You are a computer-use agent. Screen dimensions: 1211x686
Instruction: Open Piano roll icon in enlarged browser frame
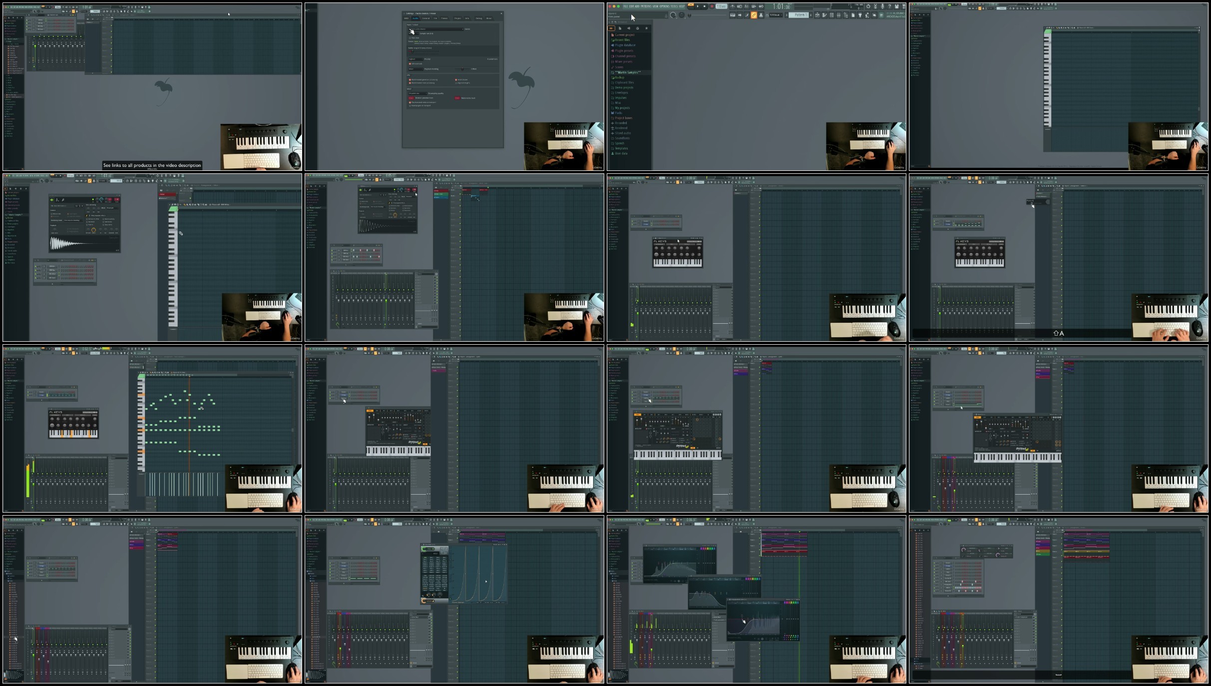click(x=824, y=15)
